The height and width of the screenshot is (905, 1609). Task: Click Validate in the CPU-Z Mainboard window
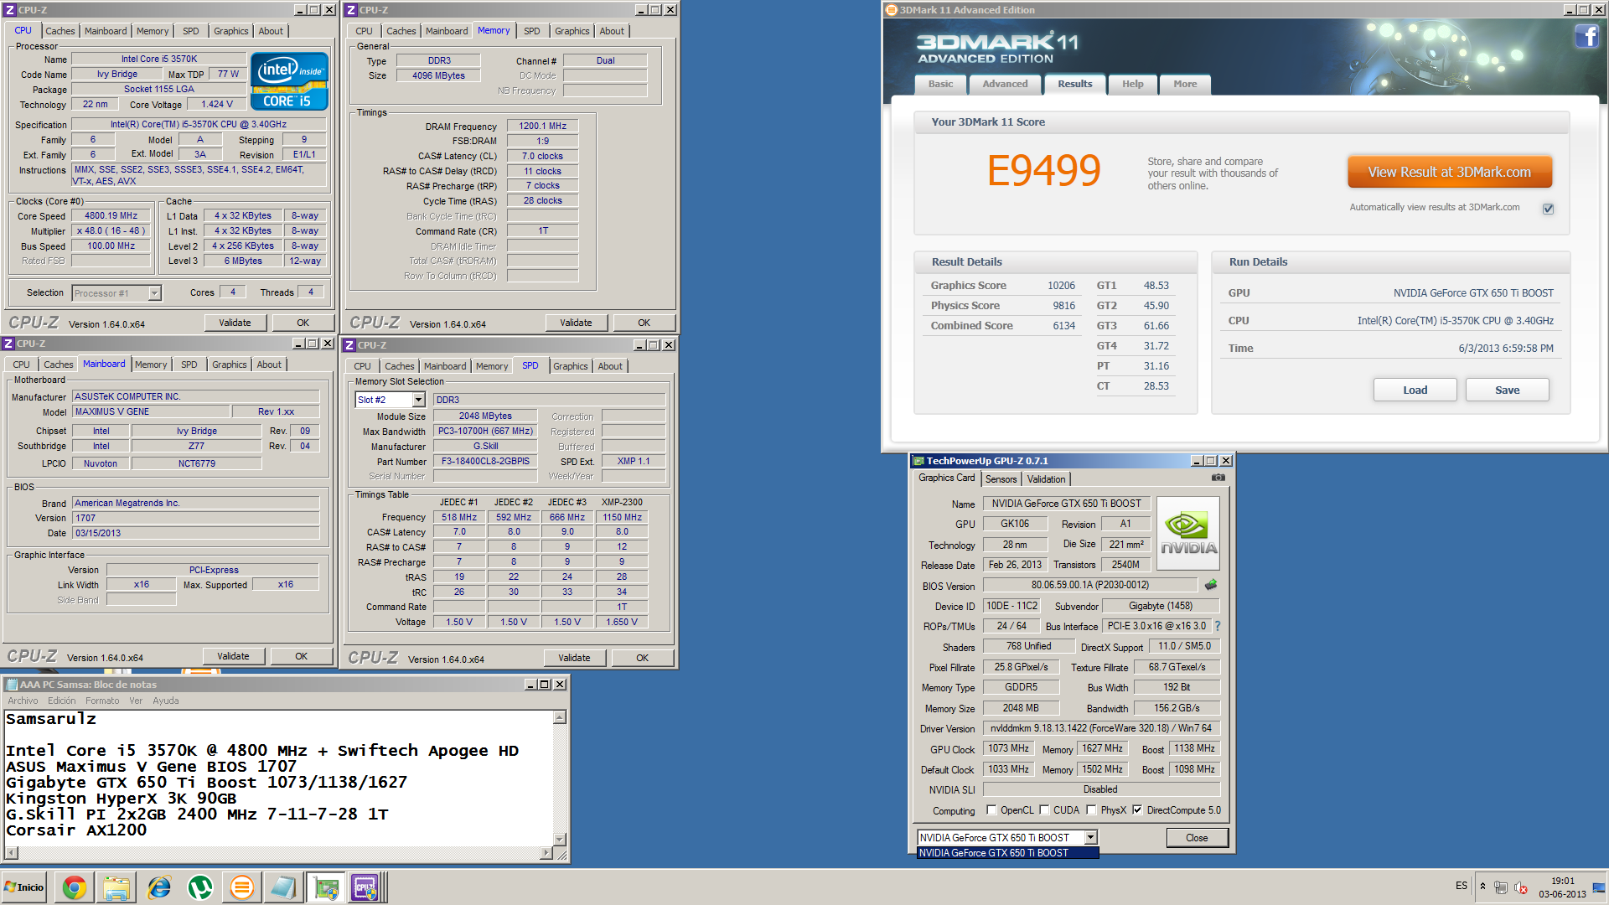tap(233, 656)
